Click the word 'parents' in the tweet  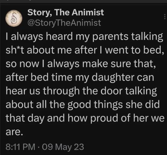[110, 36]
